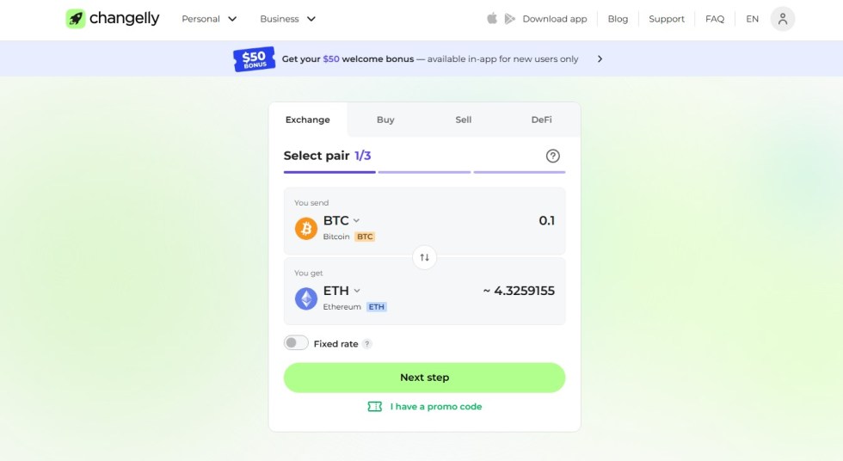
Task: Click the Google Play store icon
Action: (x=510, y=19)
